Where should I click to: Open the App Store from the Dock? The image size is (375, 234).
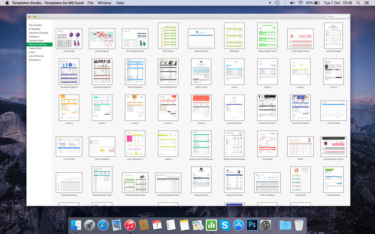click(239, 225)
